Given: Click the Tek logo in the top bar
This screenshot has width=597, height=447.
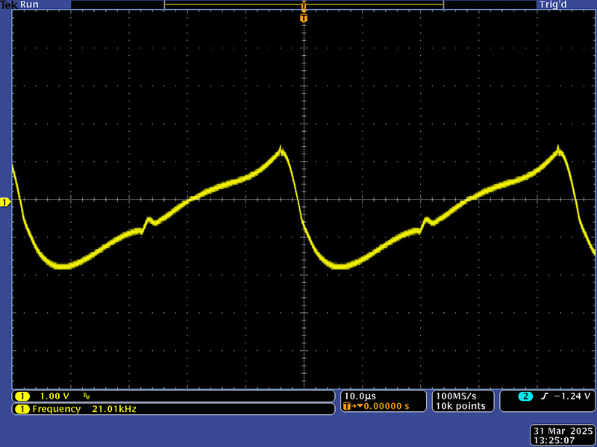Looking at the screenshot, I should tap(8, 4).
